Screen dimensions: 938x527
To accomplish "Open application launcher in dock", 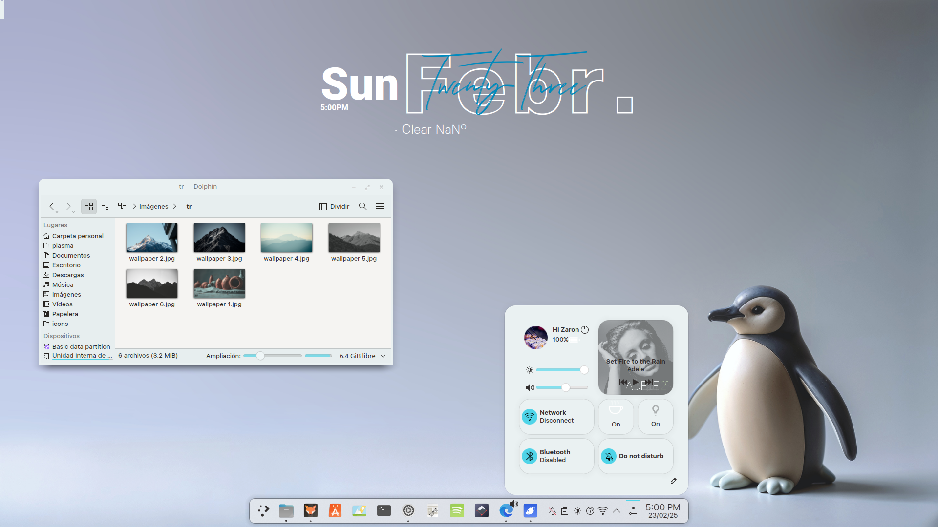I will click(263, 511).
